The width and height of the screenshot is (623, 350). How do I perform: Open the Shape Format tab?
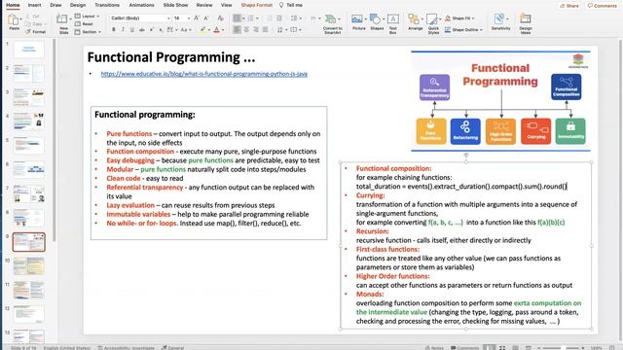pos(257,5)
